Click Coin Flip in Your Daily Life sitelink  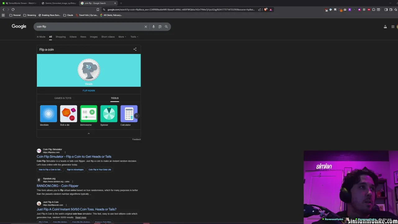pyautogui.click(x=100, y=170)
